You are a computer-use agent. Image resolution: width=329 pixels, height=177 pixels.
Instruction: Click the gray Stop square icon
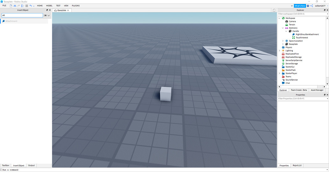click(x=27, y=6)
